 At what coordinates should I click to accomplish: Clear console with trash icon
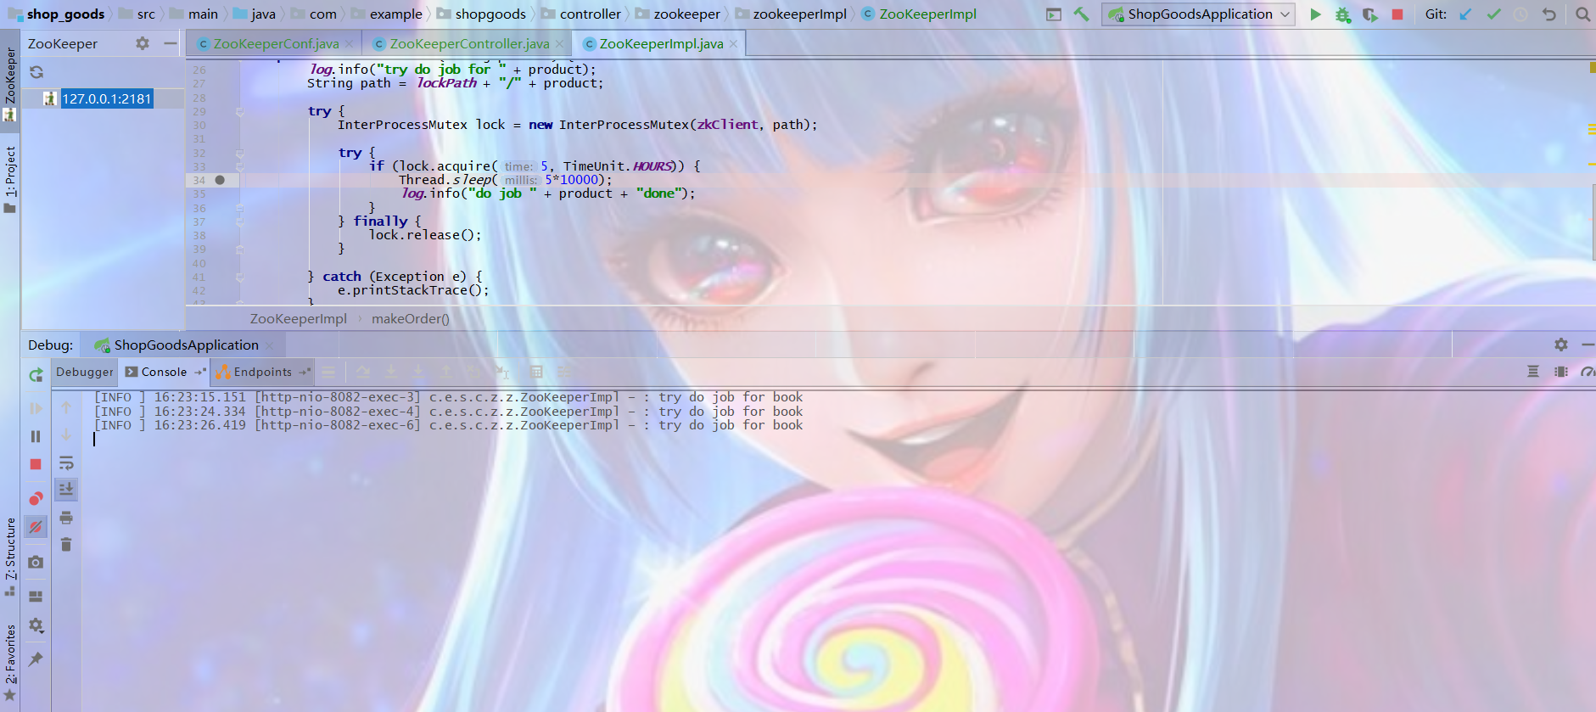click(x=66, y=545)
